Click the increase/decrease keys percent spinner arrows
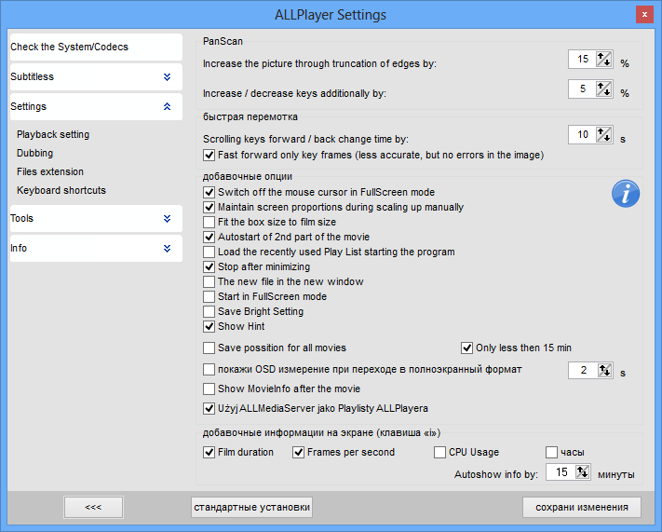Image resolution: width=662 pixels, height=532 pixels. tap(603, 89)
